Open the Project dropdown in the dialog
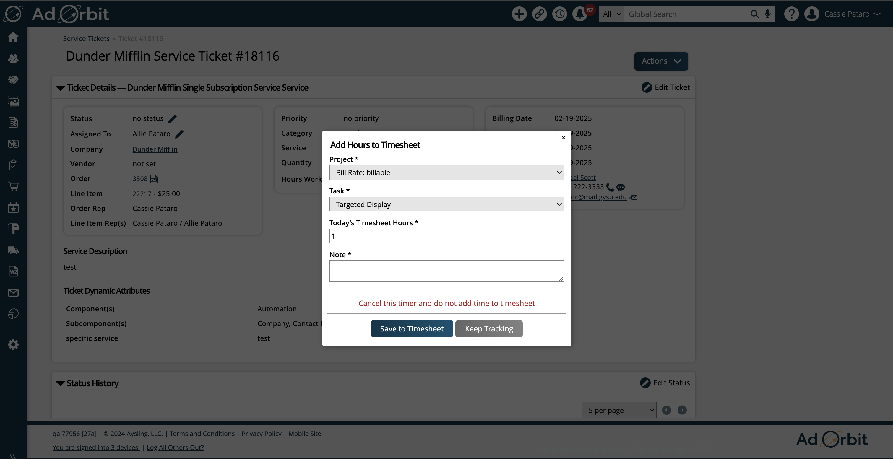The height and width of the screenshot is (459, 893). pos(447,172)
